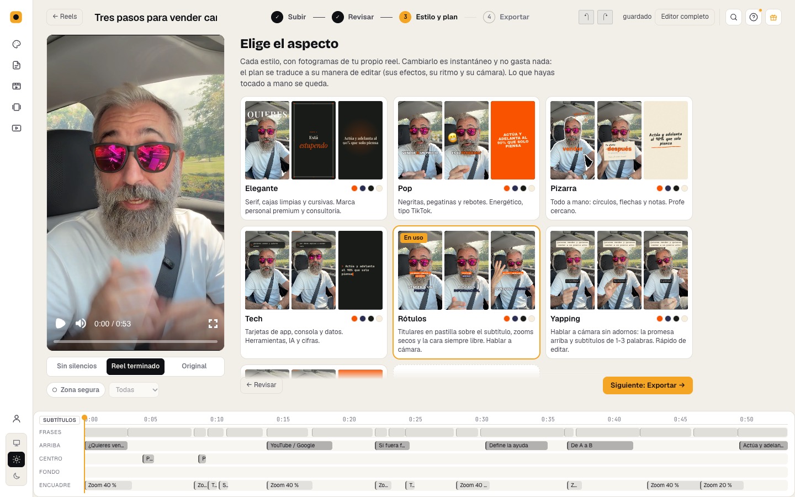The width and height of the screenshot is (795, 497).
Task: Open the video clip icon in sidebar
Action: pos(17,86)
